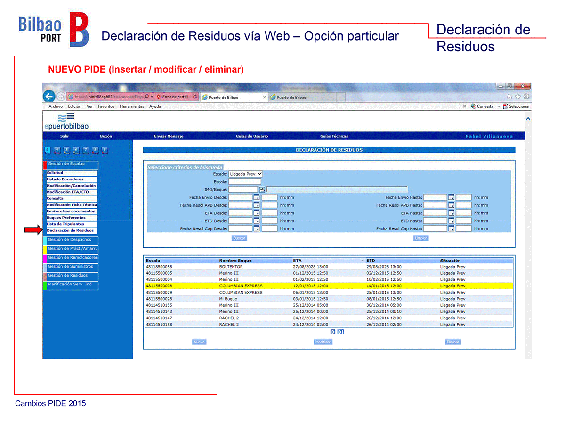Open the IMO/Buque vessel lookup icon

tap(262, 189)
